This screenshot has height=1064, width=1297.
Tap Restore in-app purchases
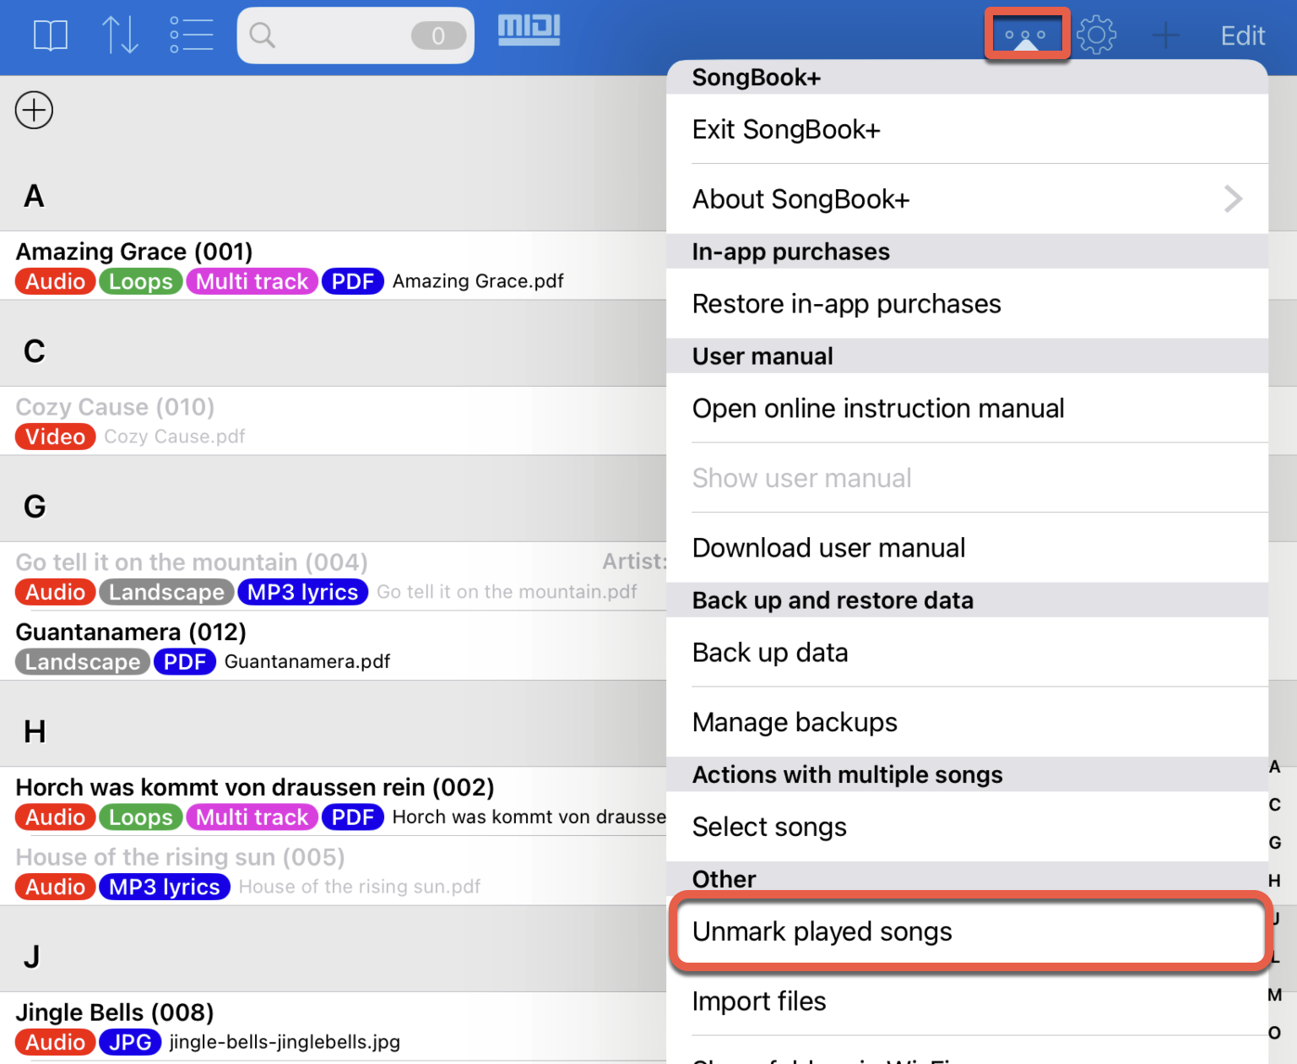tap(967, 304)
